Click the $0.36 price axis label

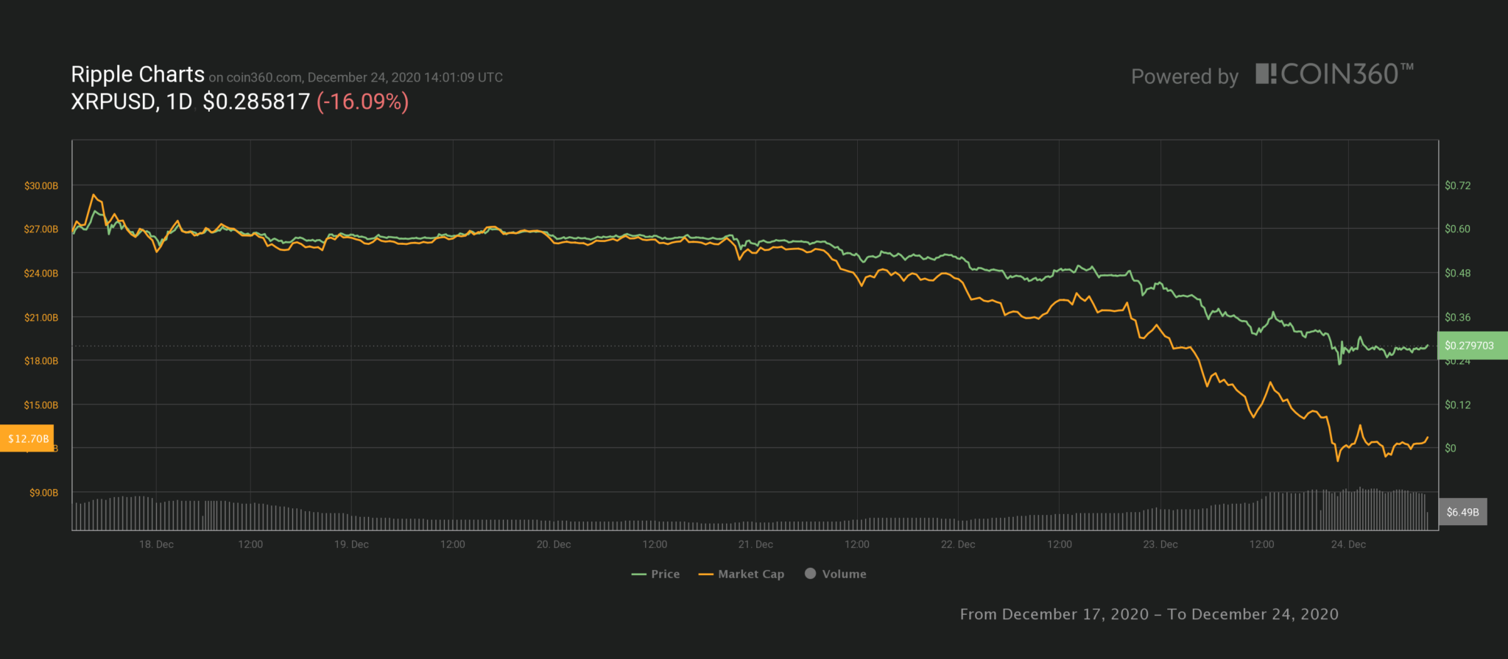click(x=1457, y=317)
